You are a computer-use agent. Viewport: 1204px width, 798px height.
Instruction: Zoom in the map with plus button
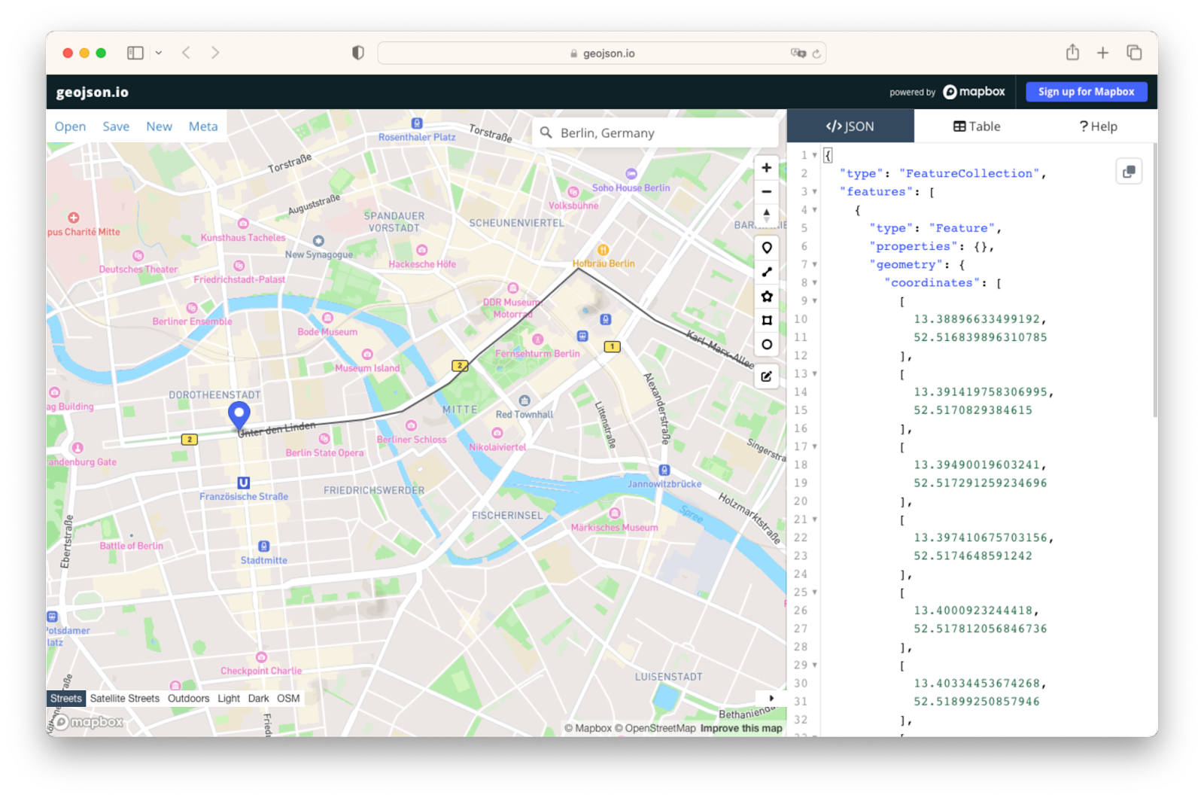pos(766,168)
